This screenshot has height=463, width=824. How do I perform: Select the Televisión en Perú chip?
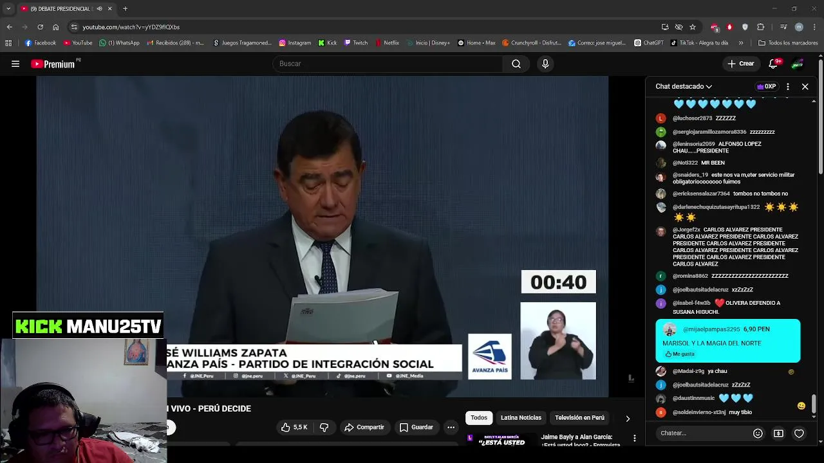tap(579, 418)
